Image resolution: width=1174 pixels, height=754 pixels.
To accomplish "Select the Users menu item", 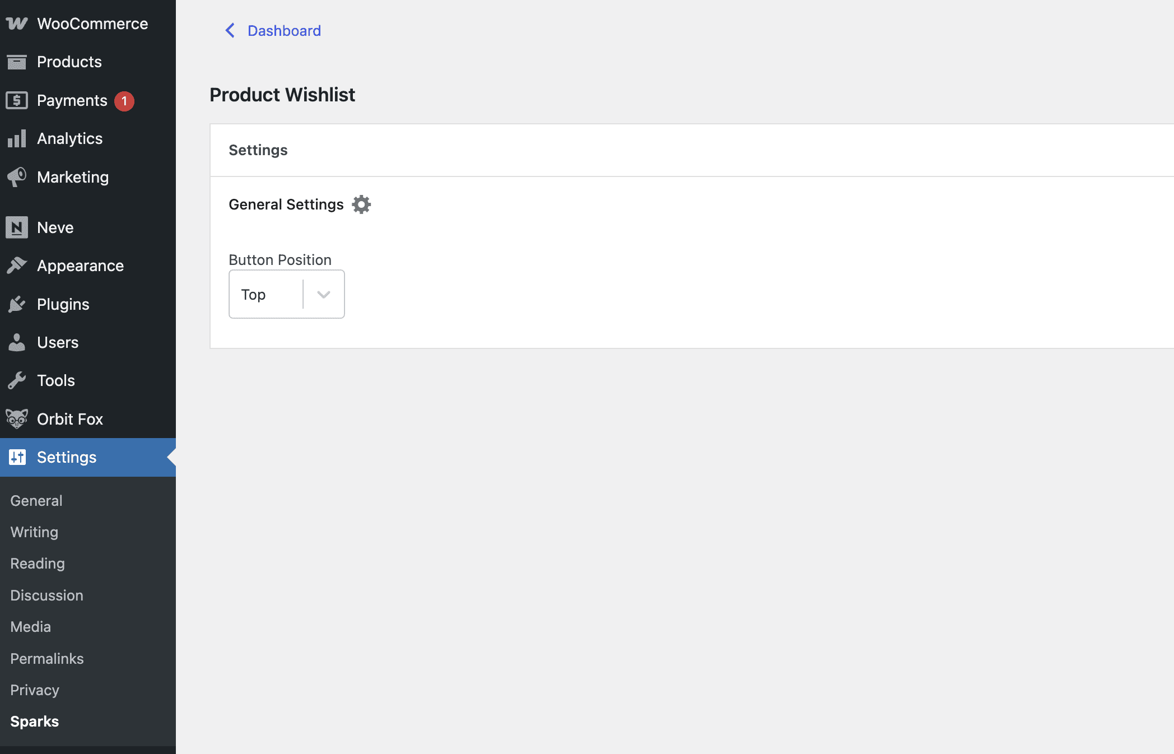I will coord(58,342).
